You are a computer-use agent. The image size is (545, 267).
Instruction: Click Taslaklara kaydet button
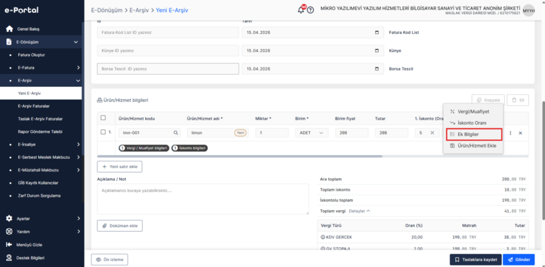pos(476,260)
